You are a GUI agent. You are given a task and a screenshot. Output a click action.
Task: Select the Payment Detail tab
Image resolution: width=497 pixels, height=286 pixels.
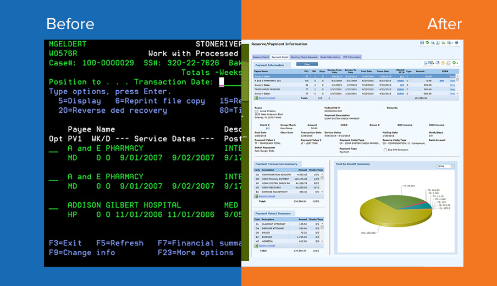[x=280, y=57]
